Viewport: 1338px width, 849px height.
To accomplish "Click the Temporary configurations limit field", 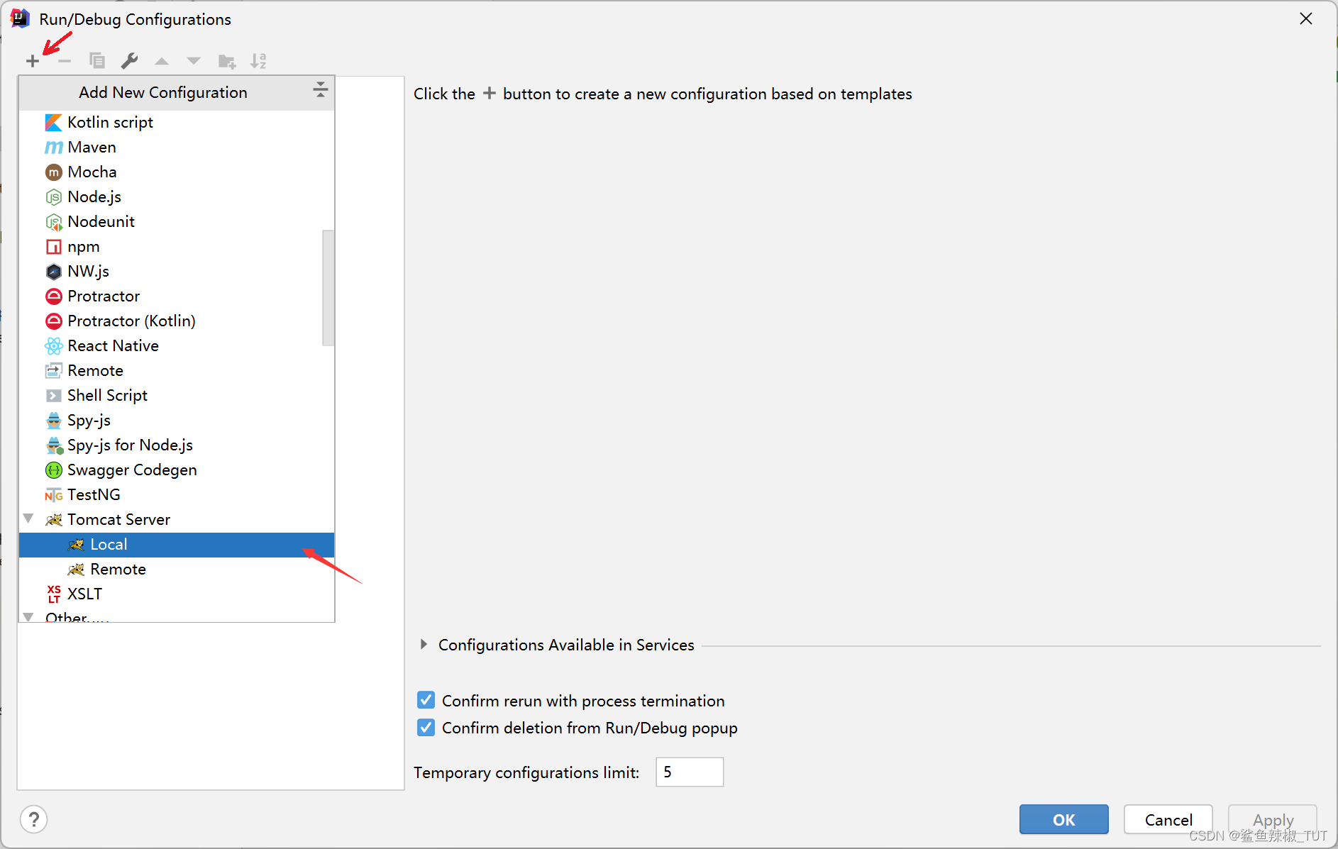I will (x=690, y=772).
